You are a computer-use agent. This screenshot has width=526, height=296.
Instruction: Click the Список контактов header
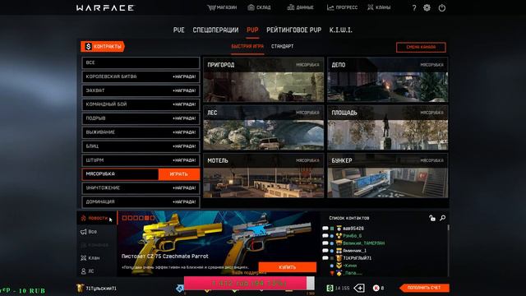pos(348,218)
